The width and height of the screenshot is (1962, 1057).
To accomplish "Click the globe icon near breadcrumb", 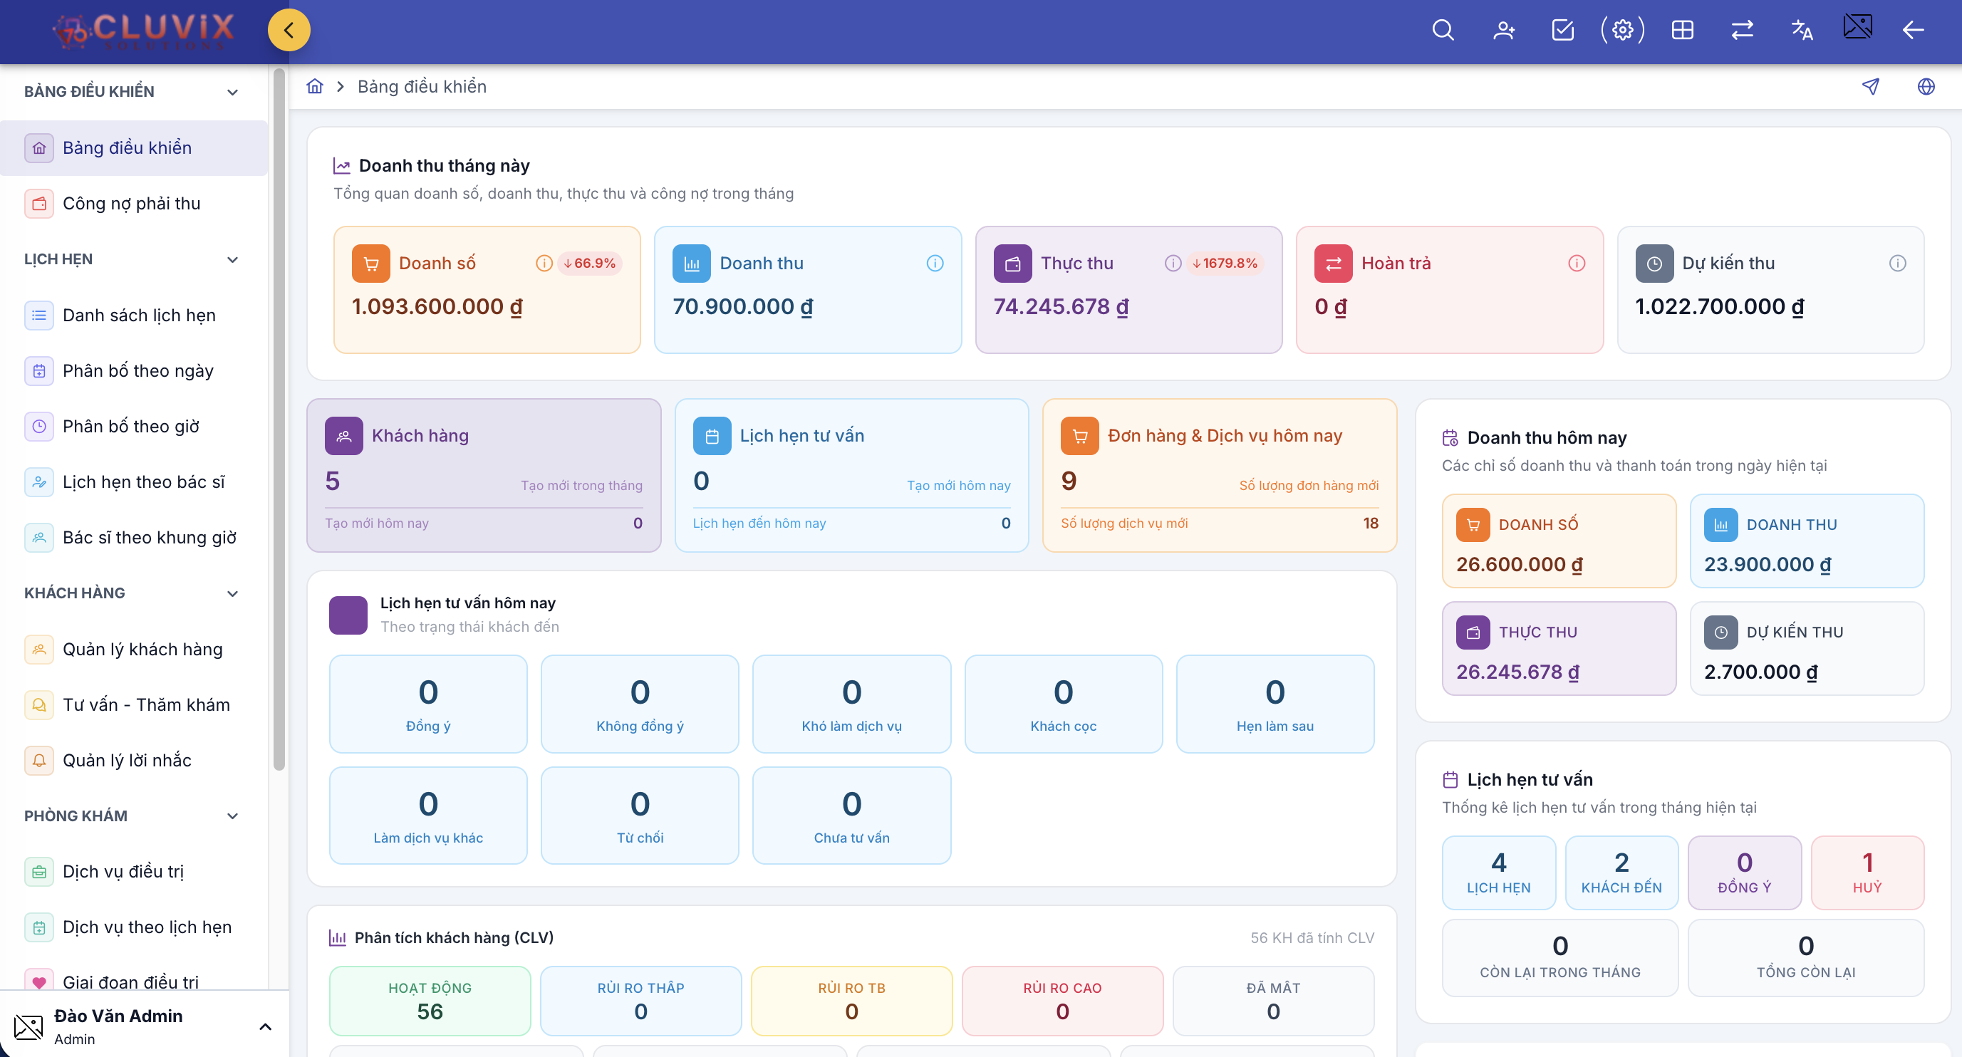I will (x=1926, y=87).
